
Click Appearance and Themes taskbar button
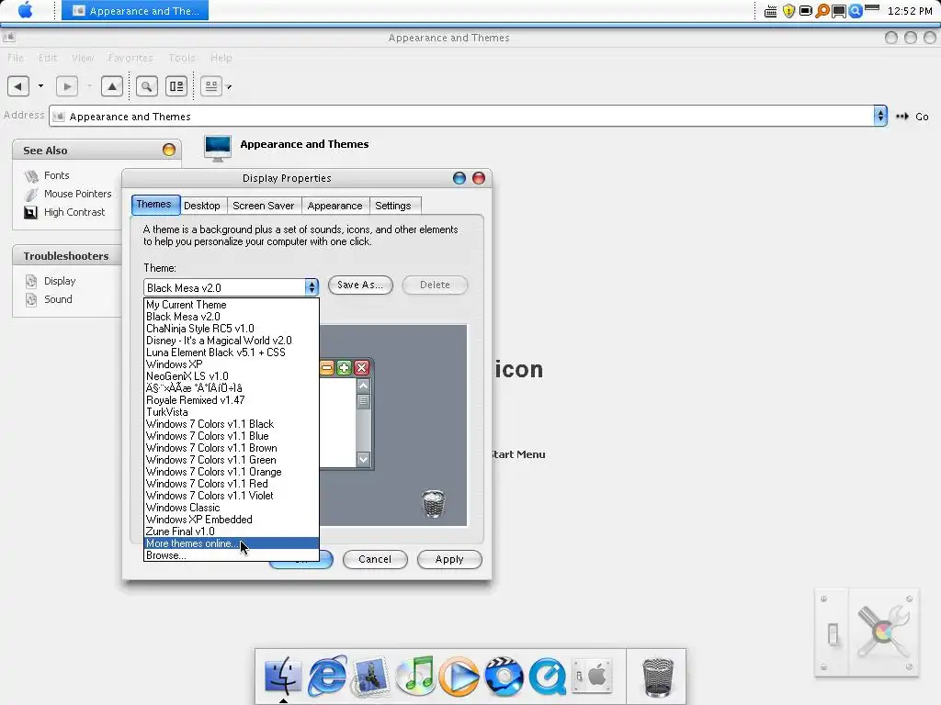[135, 11]
